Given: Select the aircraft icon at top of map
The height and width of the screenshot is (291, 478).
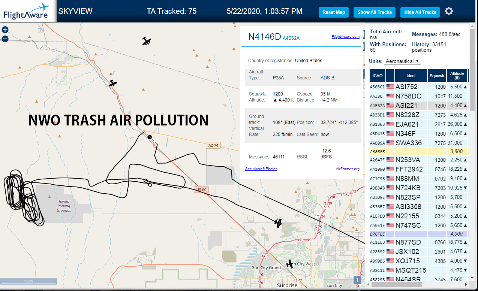Looking at the screenshot, I should [x=147, y=41].
